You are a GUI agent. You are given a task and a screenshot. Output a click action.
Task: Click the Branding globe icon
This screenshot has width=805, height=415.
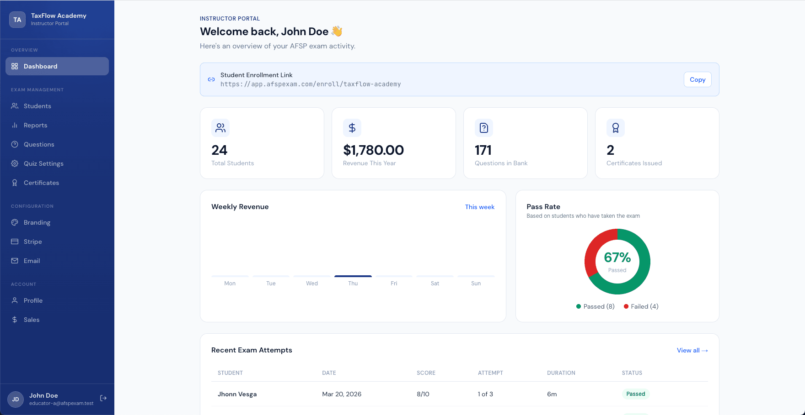[x=15, y=222]
